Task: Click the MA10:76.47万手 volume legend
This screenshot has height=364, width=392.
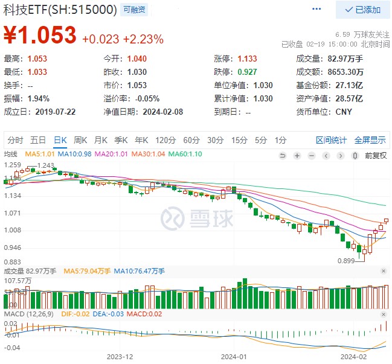Action: (140, 271)
